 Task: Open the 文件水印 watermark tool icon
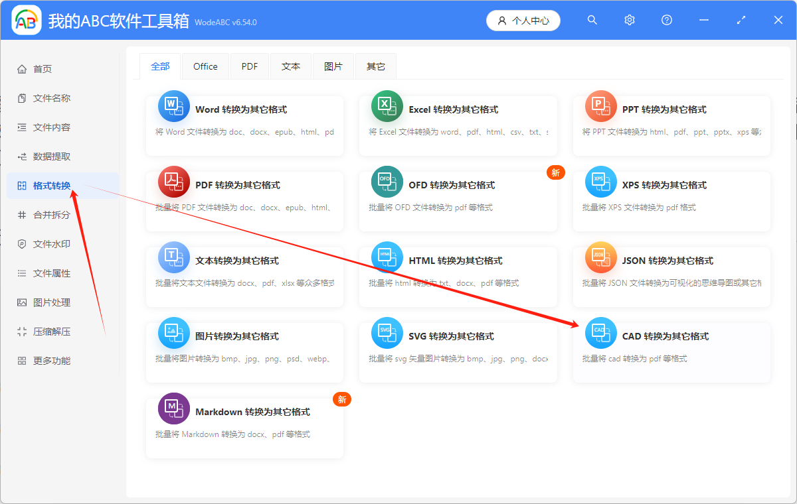23,243
